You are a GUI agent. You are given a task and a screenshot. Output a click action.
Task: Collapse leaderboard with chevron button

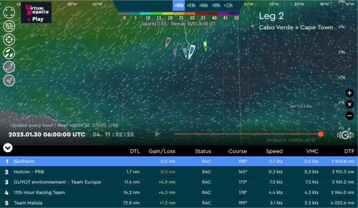(8, 148)
